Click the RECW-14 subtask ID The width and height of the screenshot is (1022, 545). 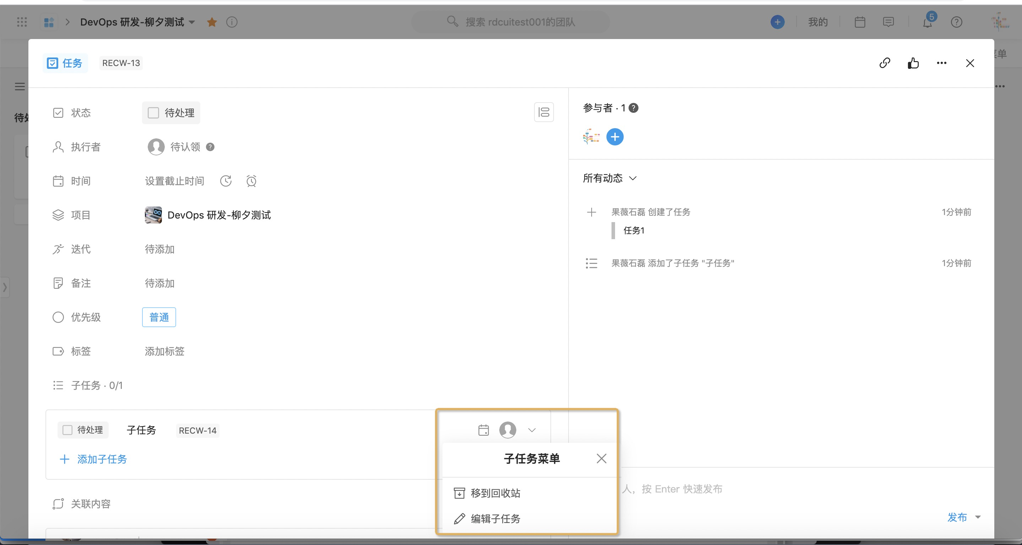pos(197,430)
